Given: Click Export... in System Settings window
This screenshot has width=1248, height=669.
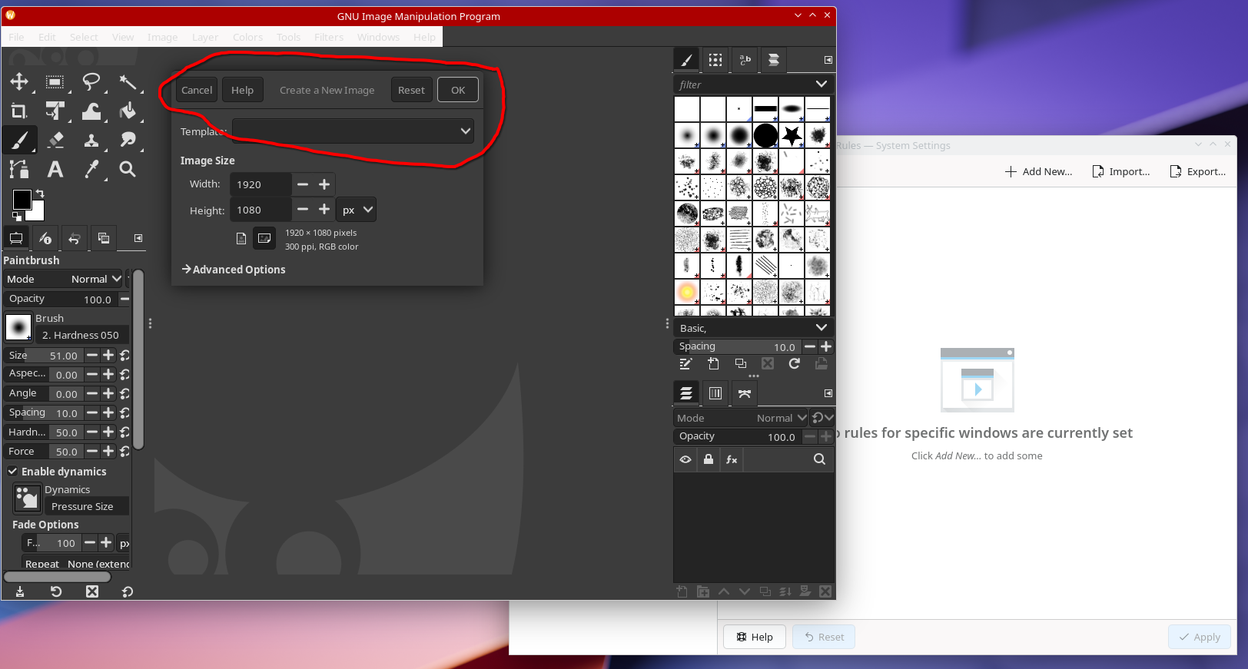Looking at the screenshot, I should 1197,171.
